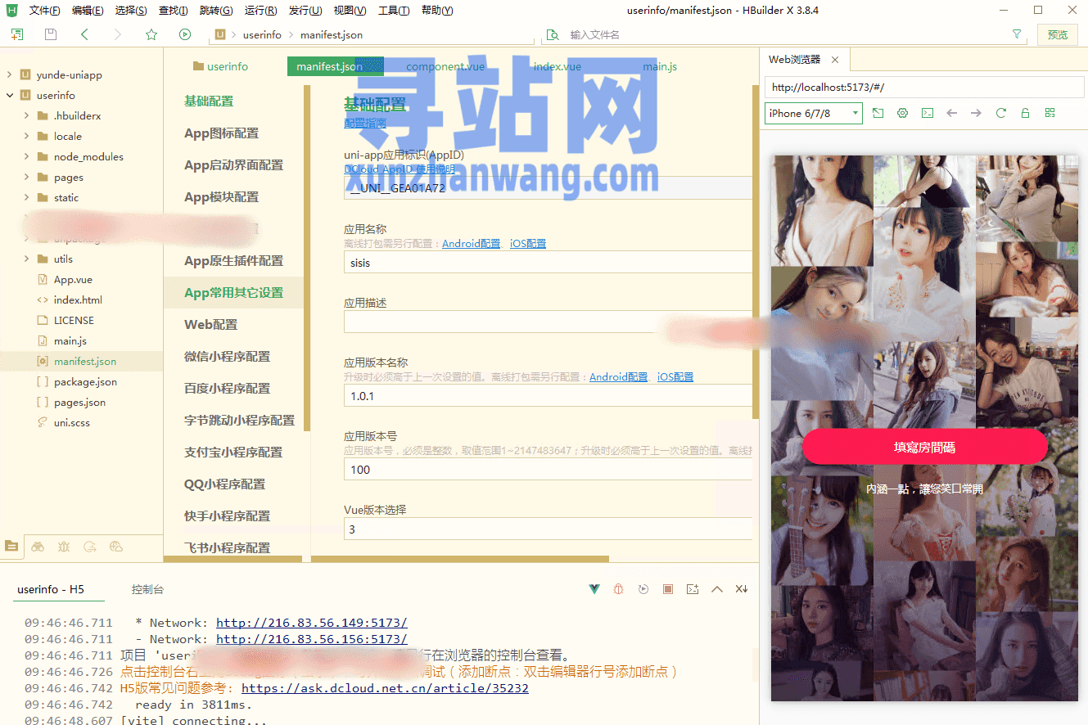1088x725 pixels.
Task: Expand the node_modules folder
Action: 26,156
